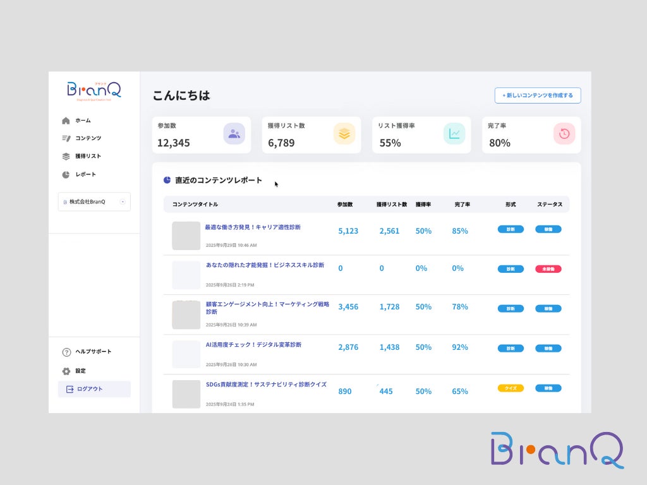Click thumbnail of SDGs貢献度測定 row

click(x=186, y=394)
